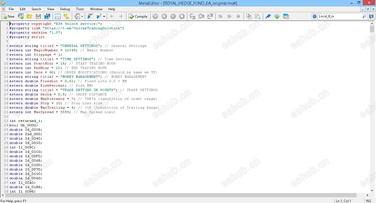Save all files with double floppy icon
The image size is (376, 203).
pos(47,16)
